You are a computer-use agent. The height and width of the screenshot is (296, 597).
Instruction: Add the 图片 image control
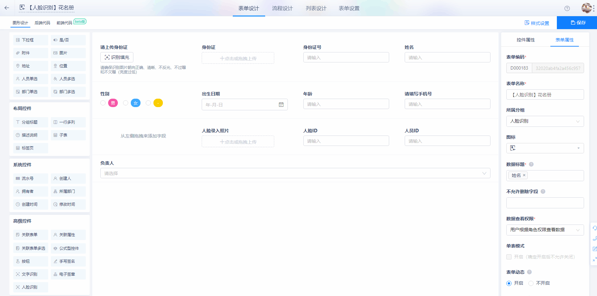pos(68,53)
